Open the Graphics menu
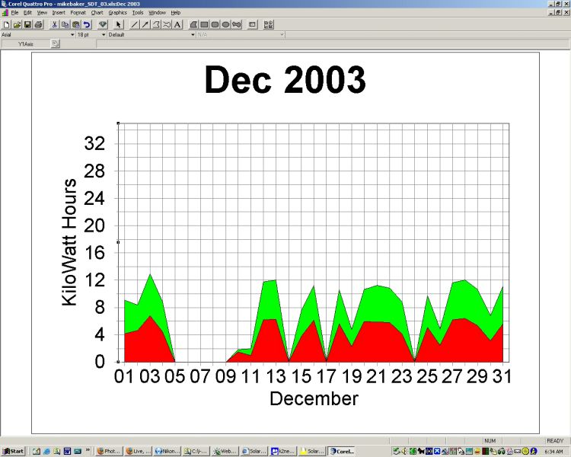571x457 pixels. (117, 13)
